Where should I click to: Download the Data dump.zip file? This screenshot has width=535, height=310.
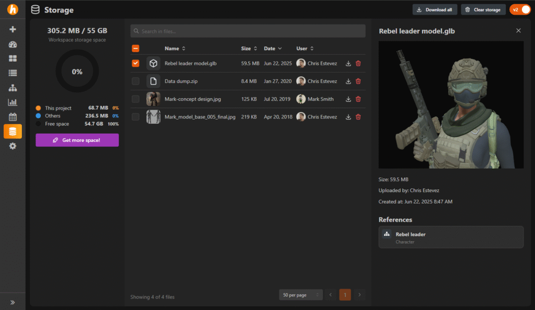click(x=348, y=81)
